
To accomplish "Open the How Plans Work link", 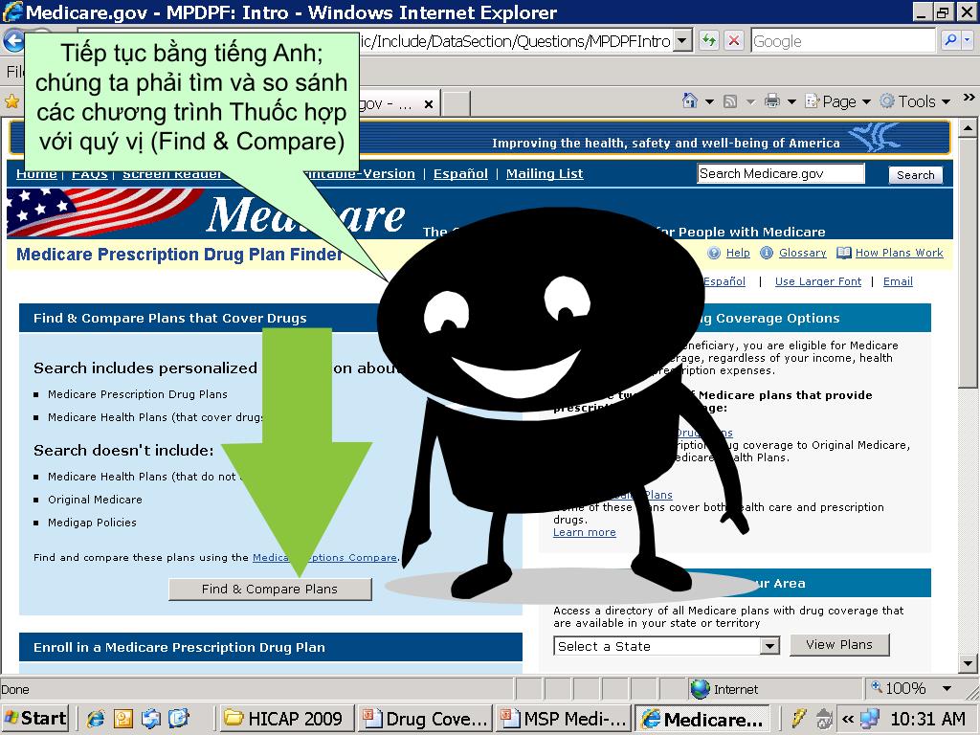I will [900, 253].
